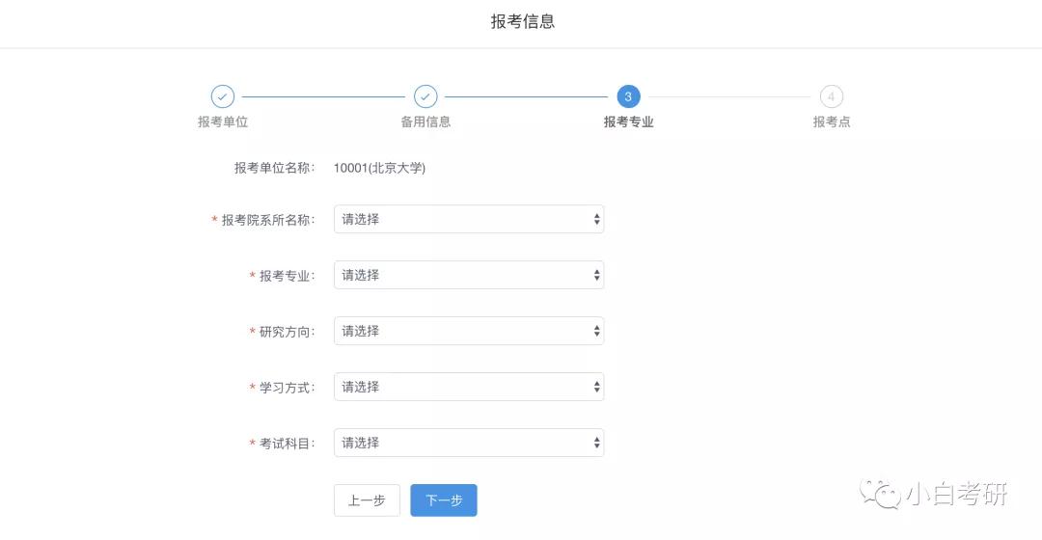Click the step 4 circle icon
The image size is (1042, 540).
(x=832, y=96)
